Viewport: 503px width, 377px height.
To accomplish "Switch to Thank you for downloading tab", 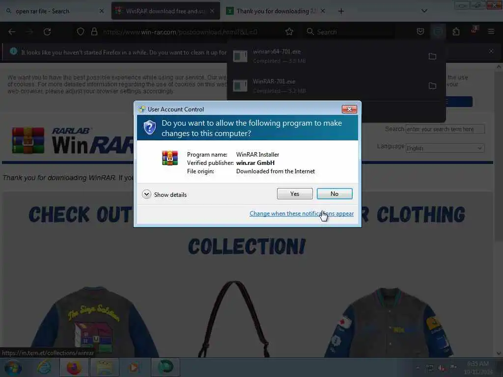I will (x=276, y=11).
